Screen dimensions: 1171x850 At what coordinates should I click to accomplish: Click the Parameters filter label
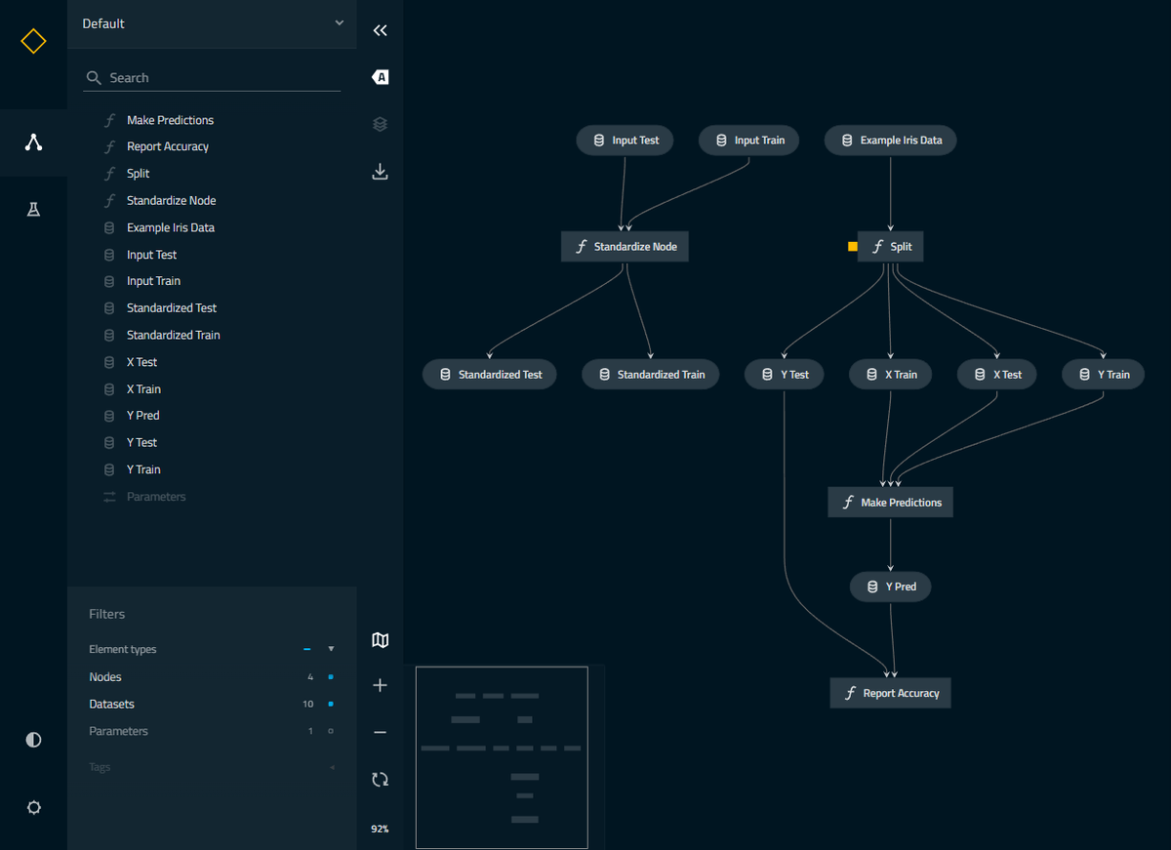point(119,731)
